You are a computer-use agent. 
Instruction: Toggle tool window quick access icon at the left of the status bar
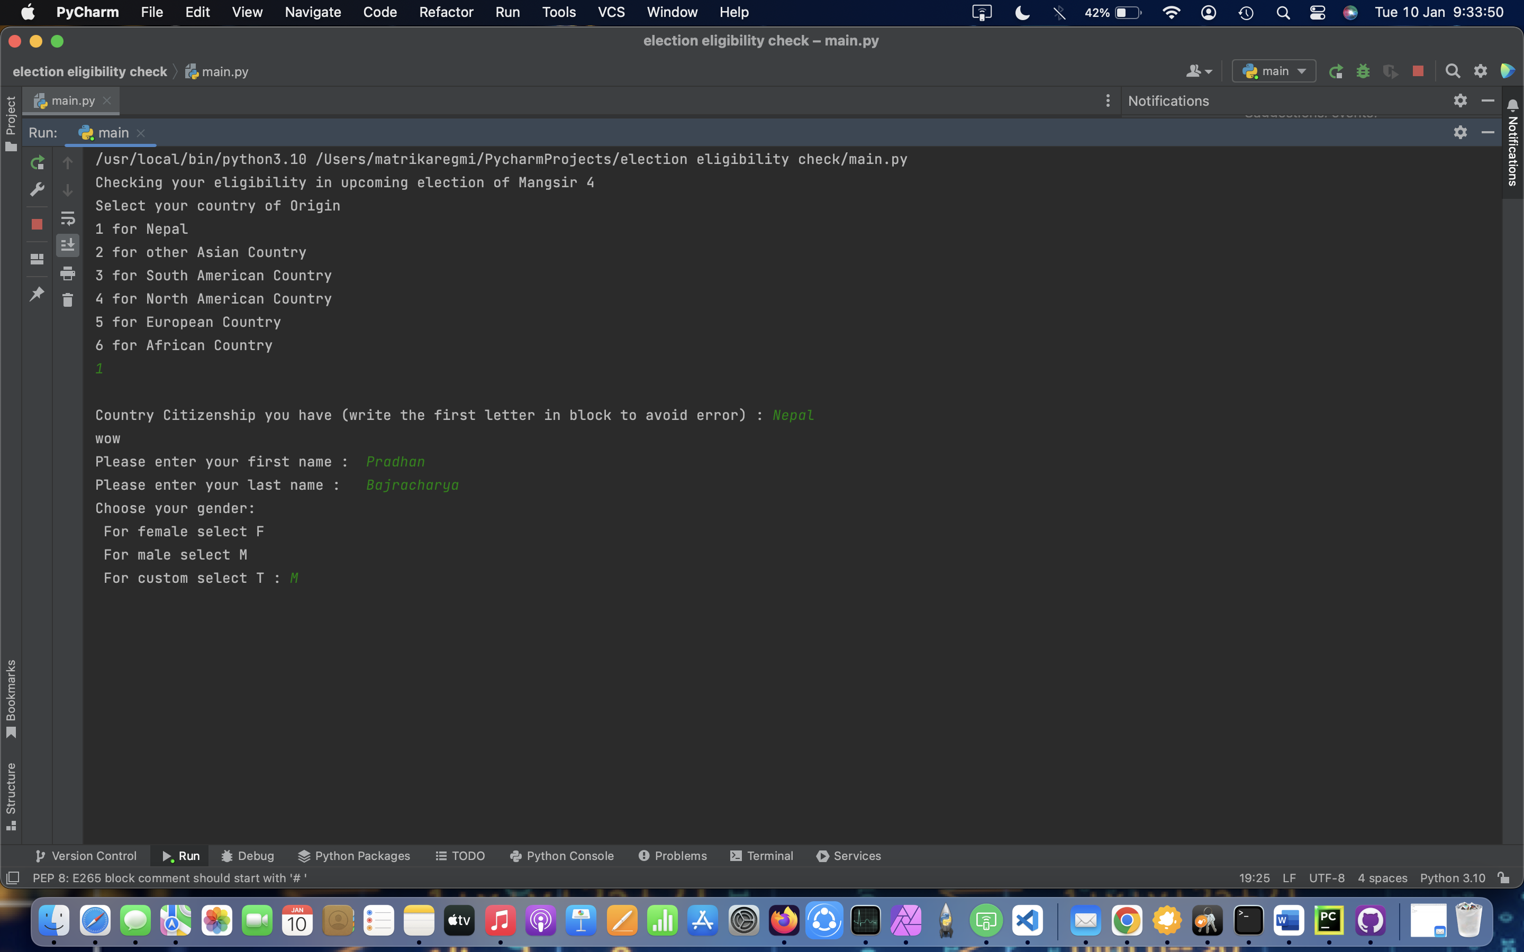[13, 878]
